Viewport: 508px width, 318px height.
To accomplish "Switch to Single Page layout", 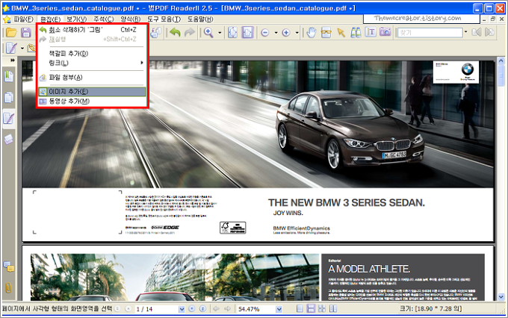I will click(300, 309).
